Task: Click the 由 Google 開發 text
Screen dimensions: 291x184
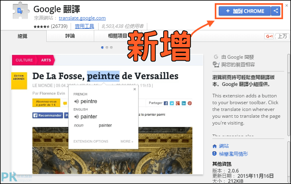Action: click(238, 57)
